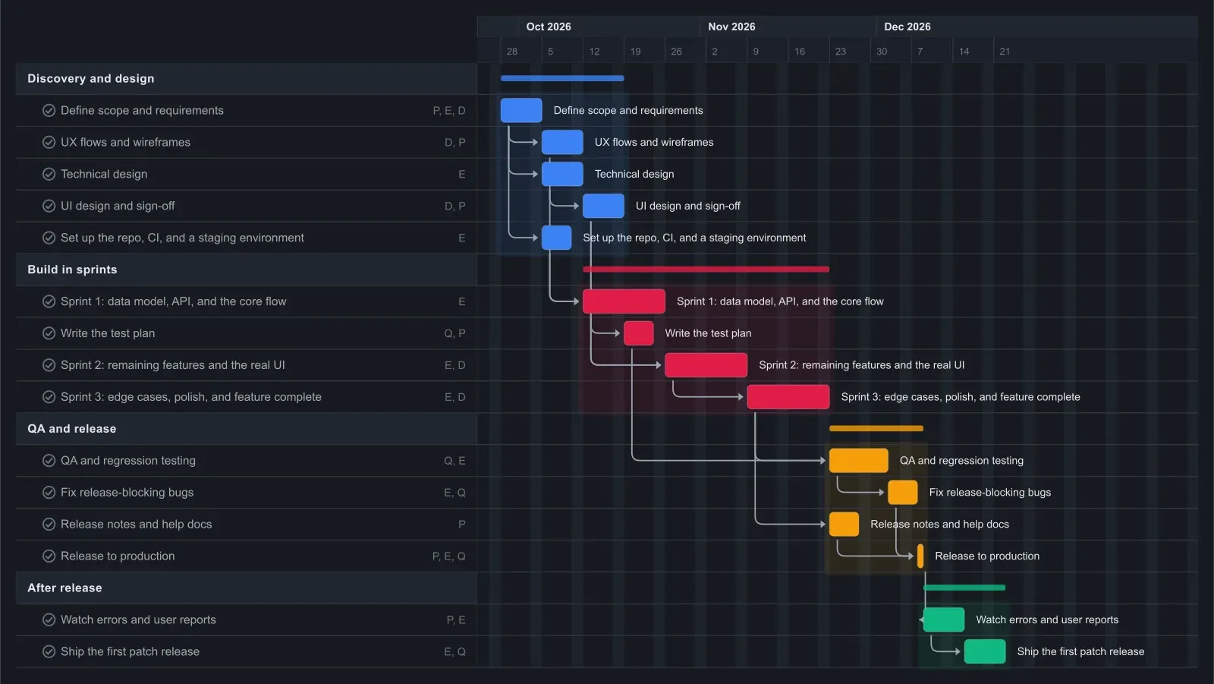Screen dimensions: 1214x684
Task: Click assignees 'P, E, Q' on Release to production row
Action: pyautogui.click(x=449, y=556)
